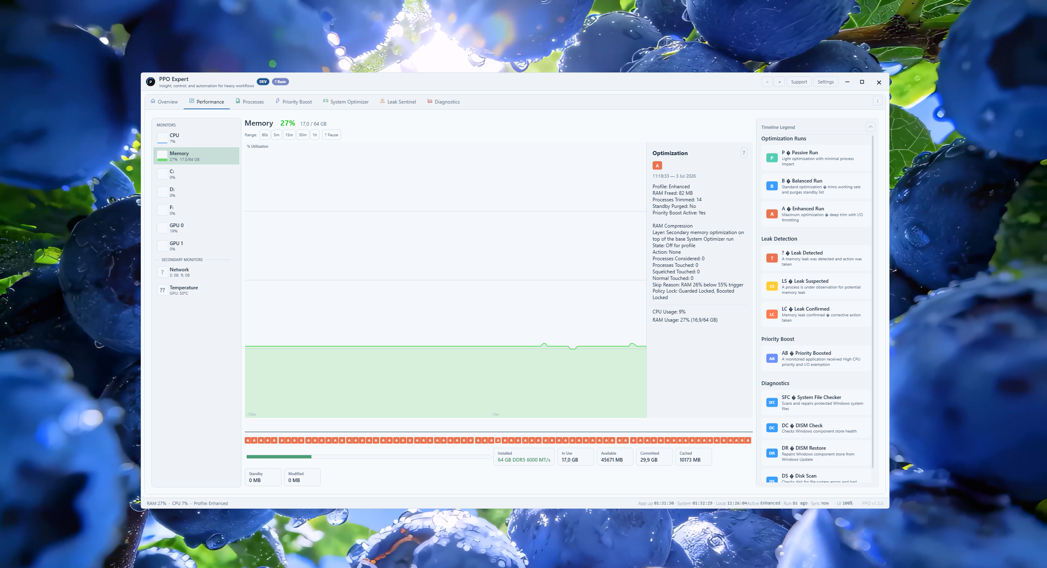Viewport: 1047px width, 568px height.
Task: Click 'UI 100%' in the status bar
Action: 844,504
